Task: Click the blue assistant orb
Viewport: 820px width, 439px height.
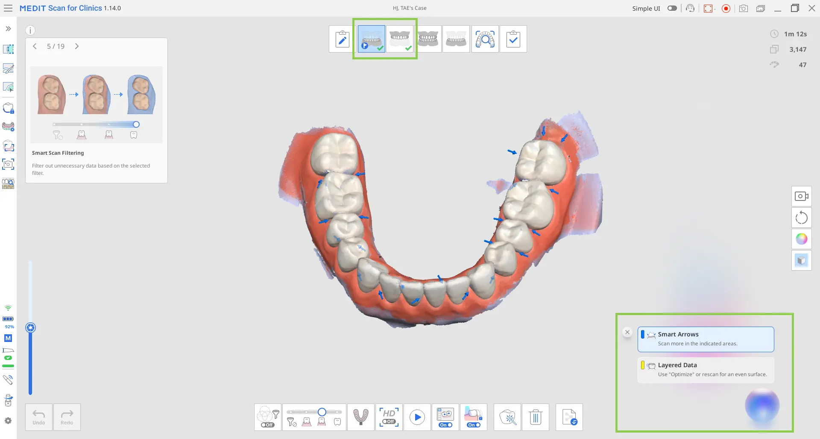Action: [x=762, y=405]
